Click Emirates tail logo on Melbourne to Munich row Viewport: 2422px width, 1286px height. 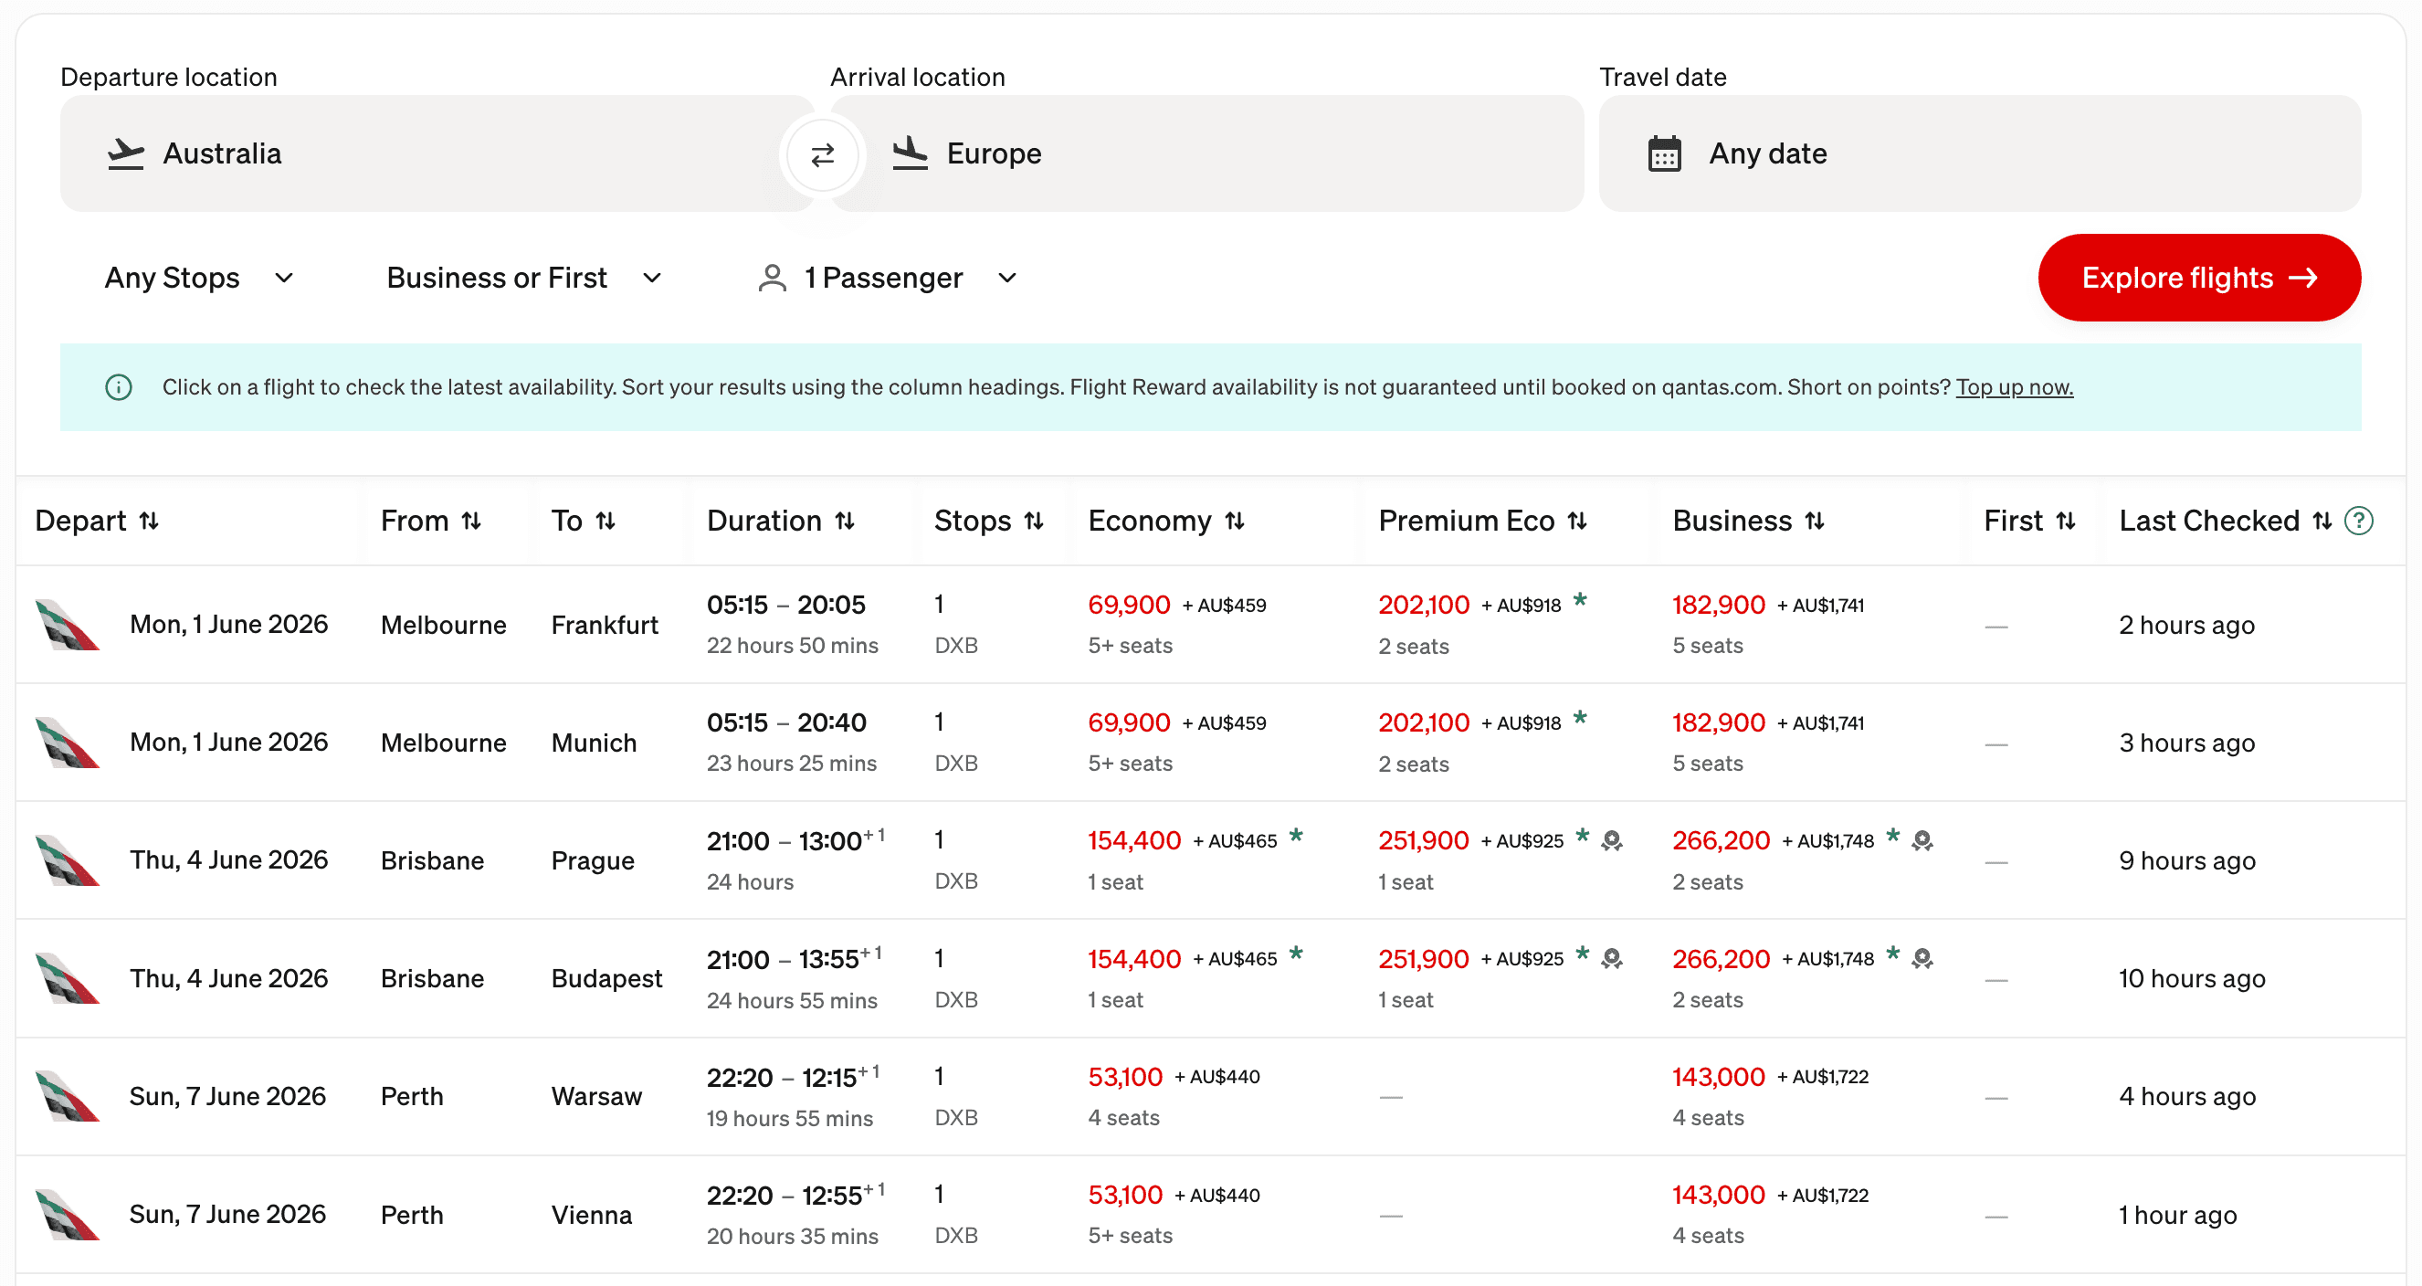pos(68,743)
